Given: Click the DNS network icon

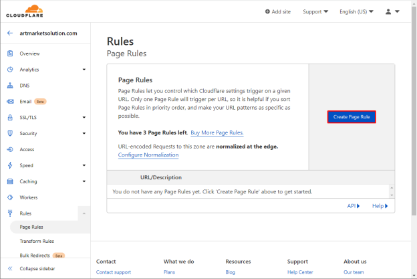Looking at the screenshot, I should click(x=10, y=86).
